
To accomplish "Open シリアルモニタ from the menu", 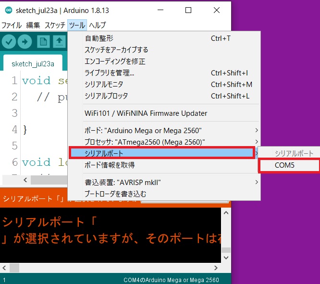I will (x=164, y=84).
